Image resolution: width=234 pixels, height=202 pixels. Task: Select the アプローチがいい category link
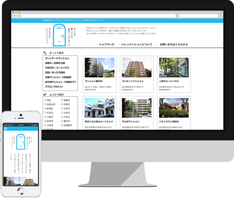pyautogui.click(x=54, y=87)
